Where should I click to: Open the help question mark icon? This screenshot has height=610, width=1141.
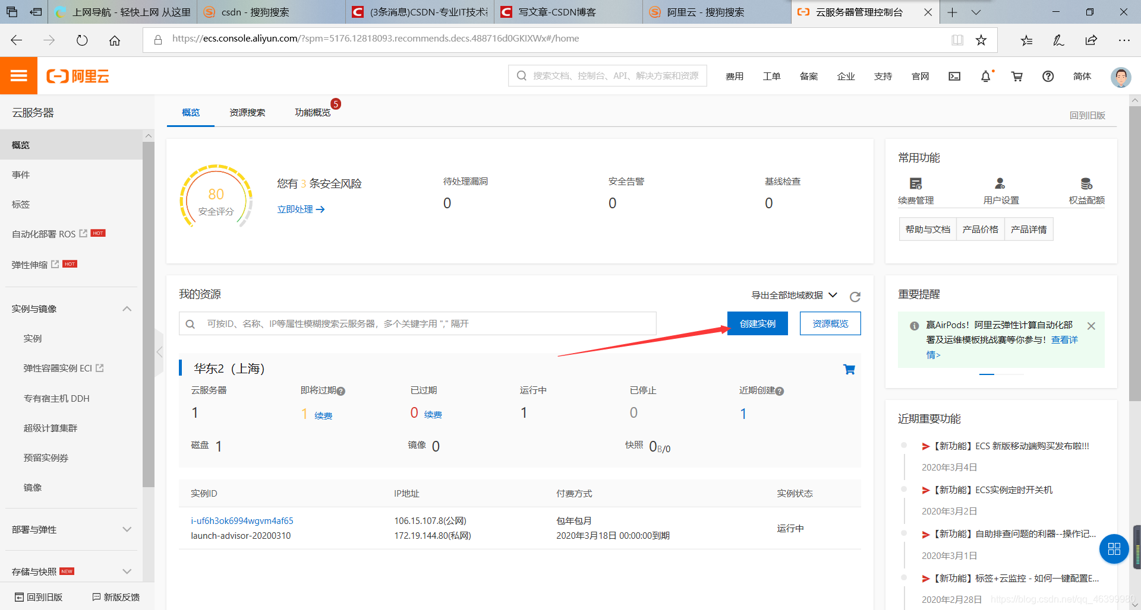(1048, 76)
